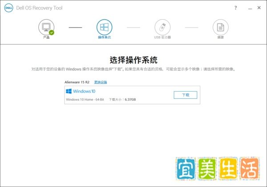Close the Dell OS Recovery Tool window
Screen dimensions: 267x187
pyautogui.click(x=259, y=8)
